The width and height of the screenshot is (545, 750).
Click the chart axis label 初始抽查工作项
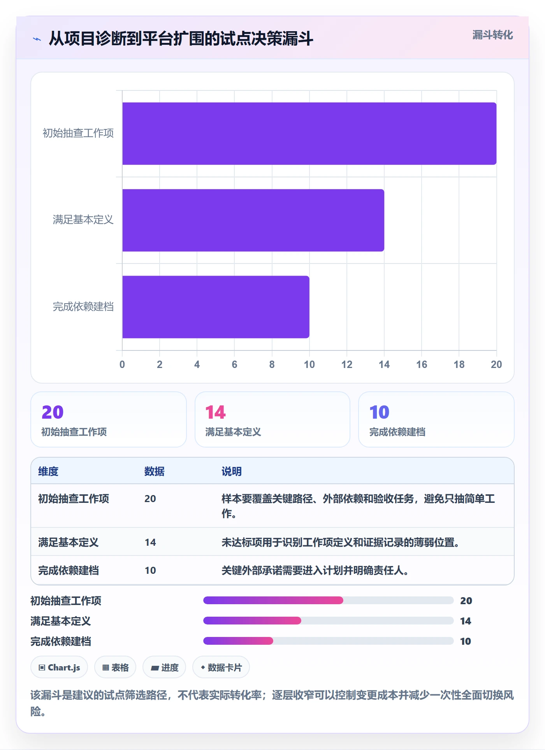pyautogui.click(x=78, y=133)
